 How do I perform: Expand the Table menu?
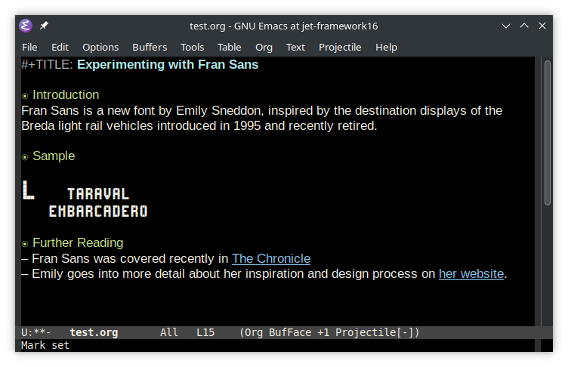(x=230, y=47)
